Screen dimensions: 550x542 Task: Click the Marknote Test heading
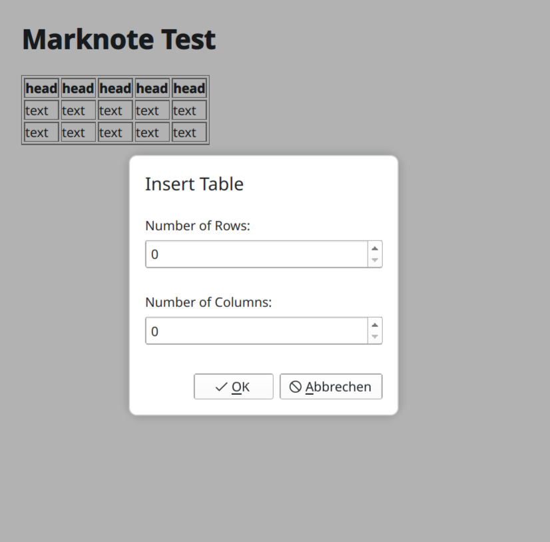tap(119, 39)
